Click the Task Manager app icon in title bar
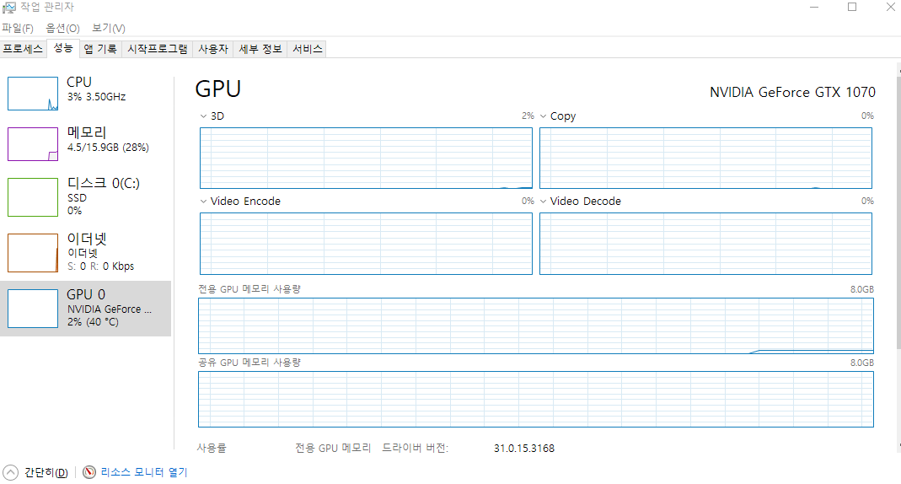This screenshot has height=484, width=901. click(x=8, y=7)
